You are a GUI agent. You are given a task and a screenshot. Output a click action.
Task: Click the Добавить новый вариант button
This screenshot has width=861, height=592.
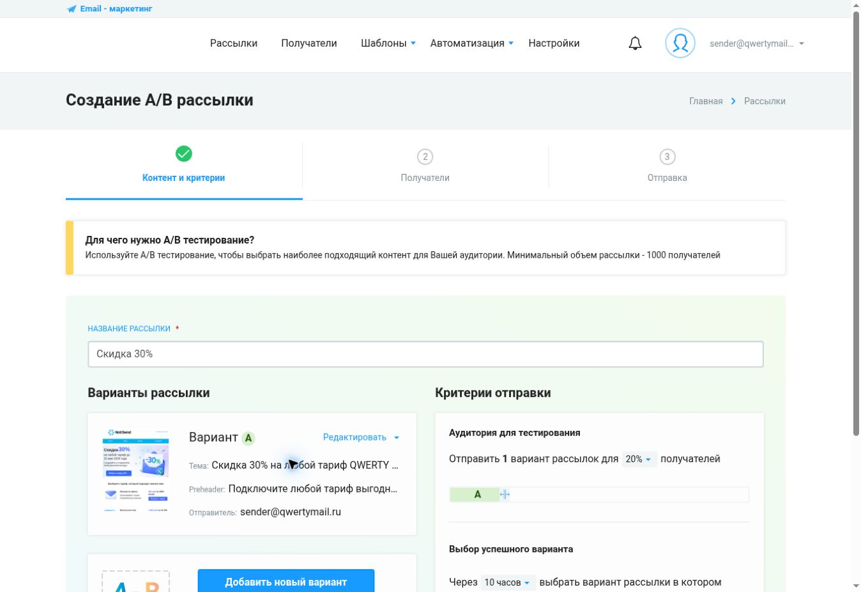[x=286, y=581]
